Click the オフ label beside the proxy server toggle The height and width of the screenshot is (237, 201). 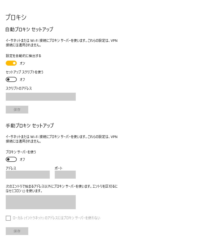[22, 160]
